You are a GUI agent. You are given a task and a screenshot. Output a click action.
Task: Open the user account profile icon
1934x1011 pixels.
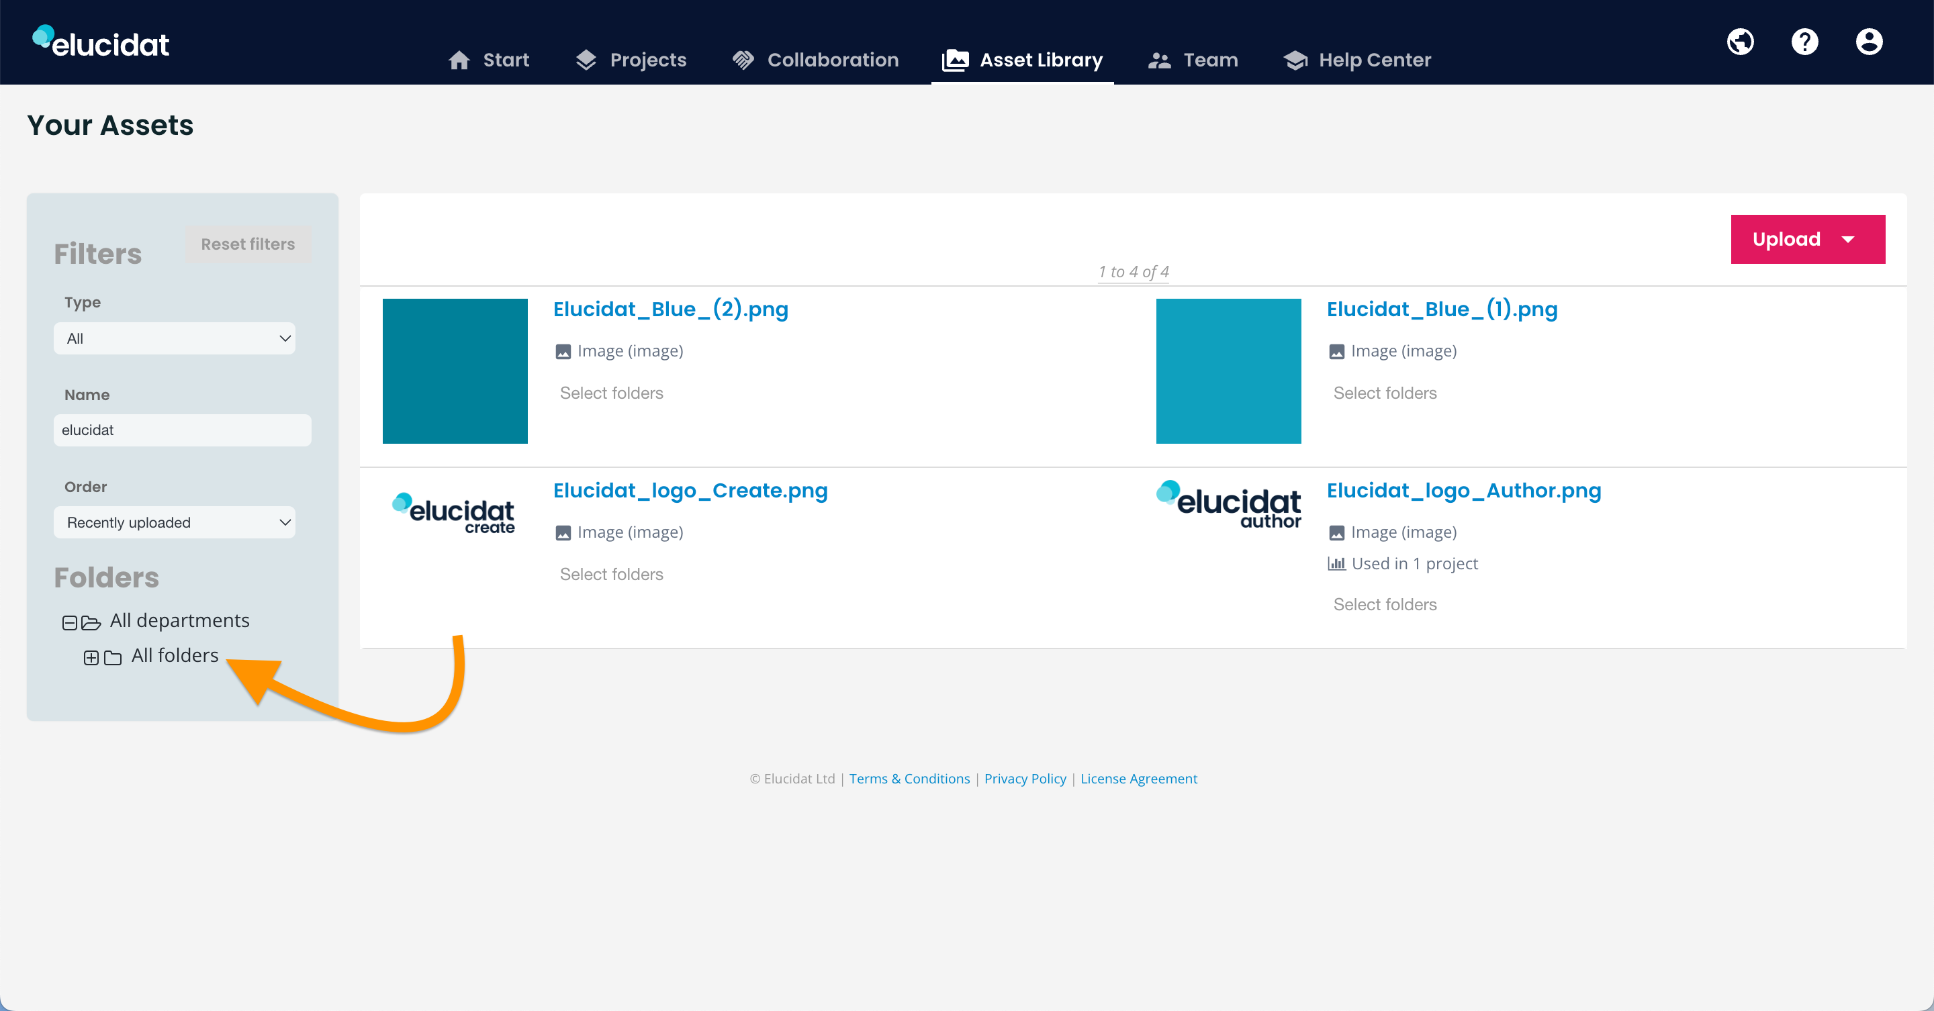click(1870, 42)
